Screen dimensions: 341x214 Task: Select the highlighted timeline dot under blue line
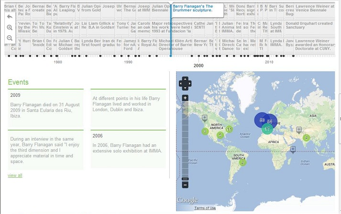171,56
